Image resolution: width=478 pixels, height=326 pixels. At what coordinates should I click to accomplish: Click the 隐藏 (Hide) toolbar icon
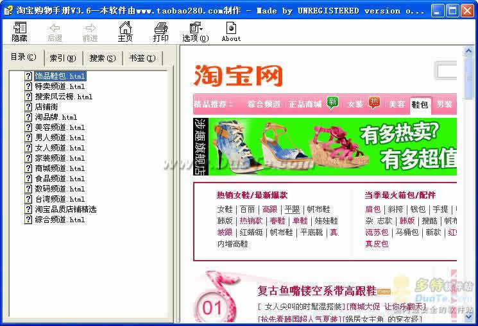[19, 31]
